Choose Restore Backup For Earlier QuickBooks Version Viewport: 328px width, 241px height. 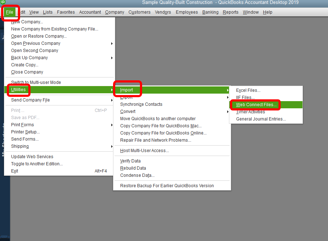(x=167, y=186)
